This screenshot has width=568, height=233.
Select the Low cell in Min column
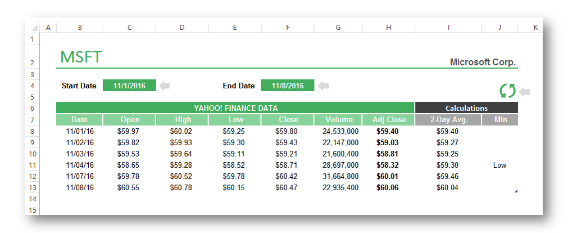coord(499,165)
